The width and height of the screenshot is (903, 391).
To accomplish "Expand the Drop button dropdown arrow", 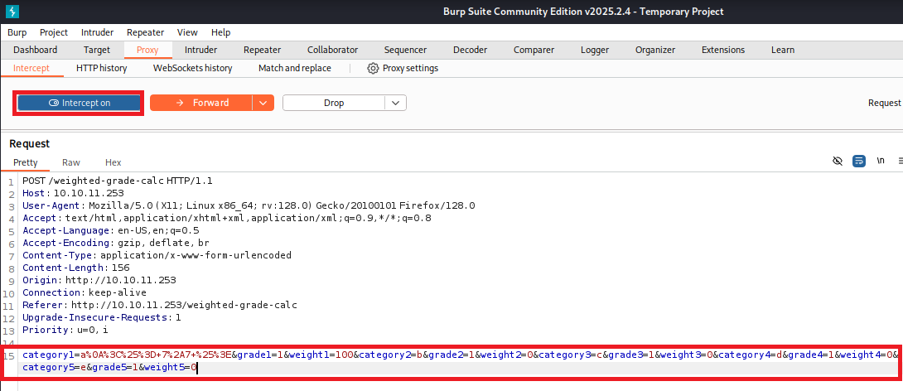I will (x=396, y=103).
